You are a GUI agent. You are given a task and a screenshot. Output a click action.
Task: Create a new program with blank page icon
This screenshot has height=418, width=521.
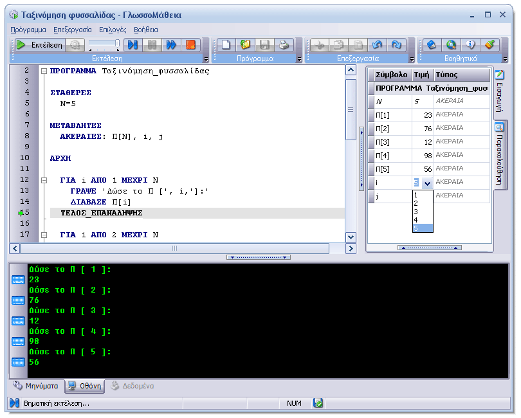click(x=225, y=45)
